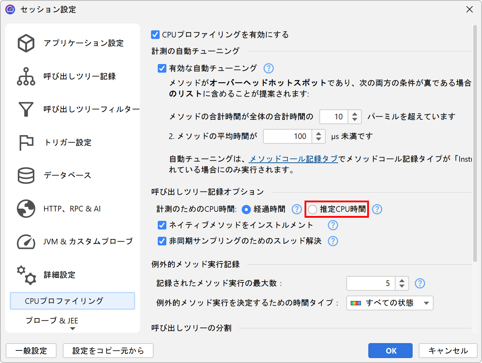Toggle ネイティブメソッドをインストルメント checkbox
The height and width of the screenshot is (363, 482).
[x=162, y=225]
